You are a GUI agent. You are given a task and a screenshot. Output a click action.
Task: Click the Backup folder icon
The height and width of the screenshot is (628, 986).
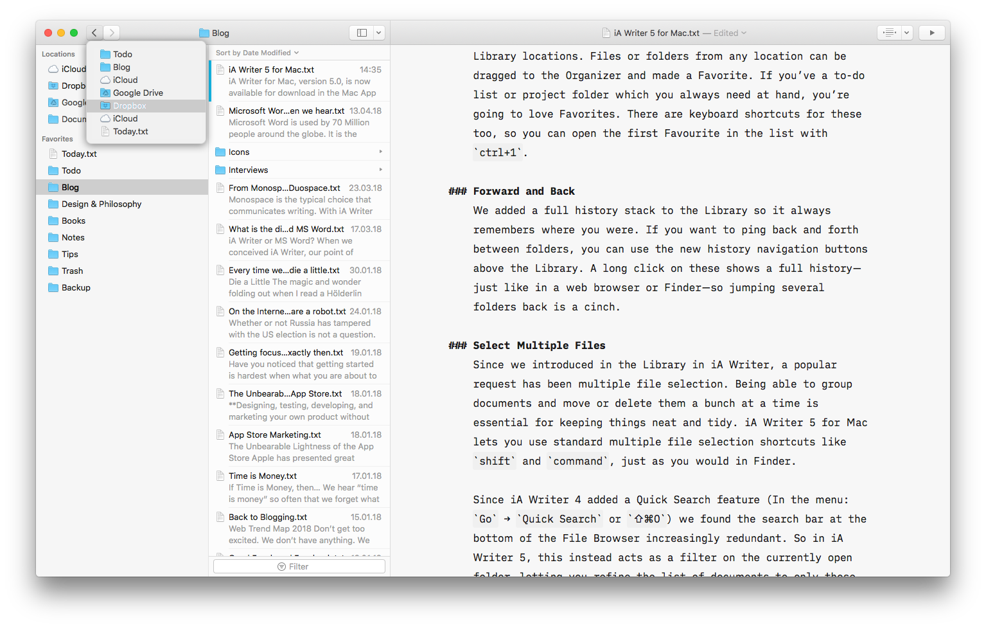pyautogui.click(x=53, y=288)
